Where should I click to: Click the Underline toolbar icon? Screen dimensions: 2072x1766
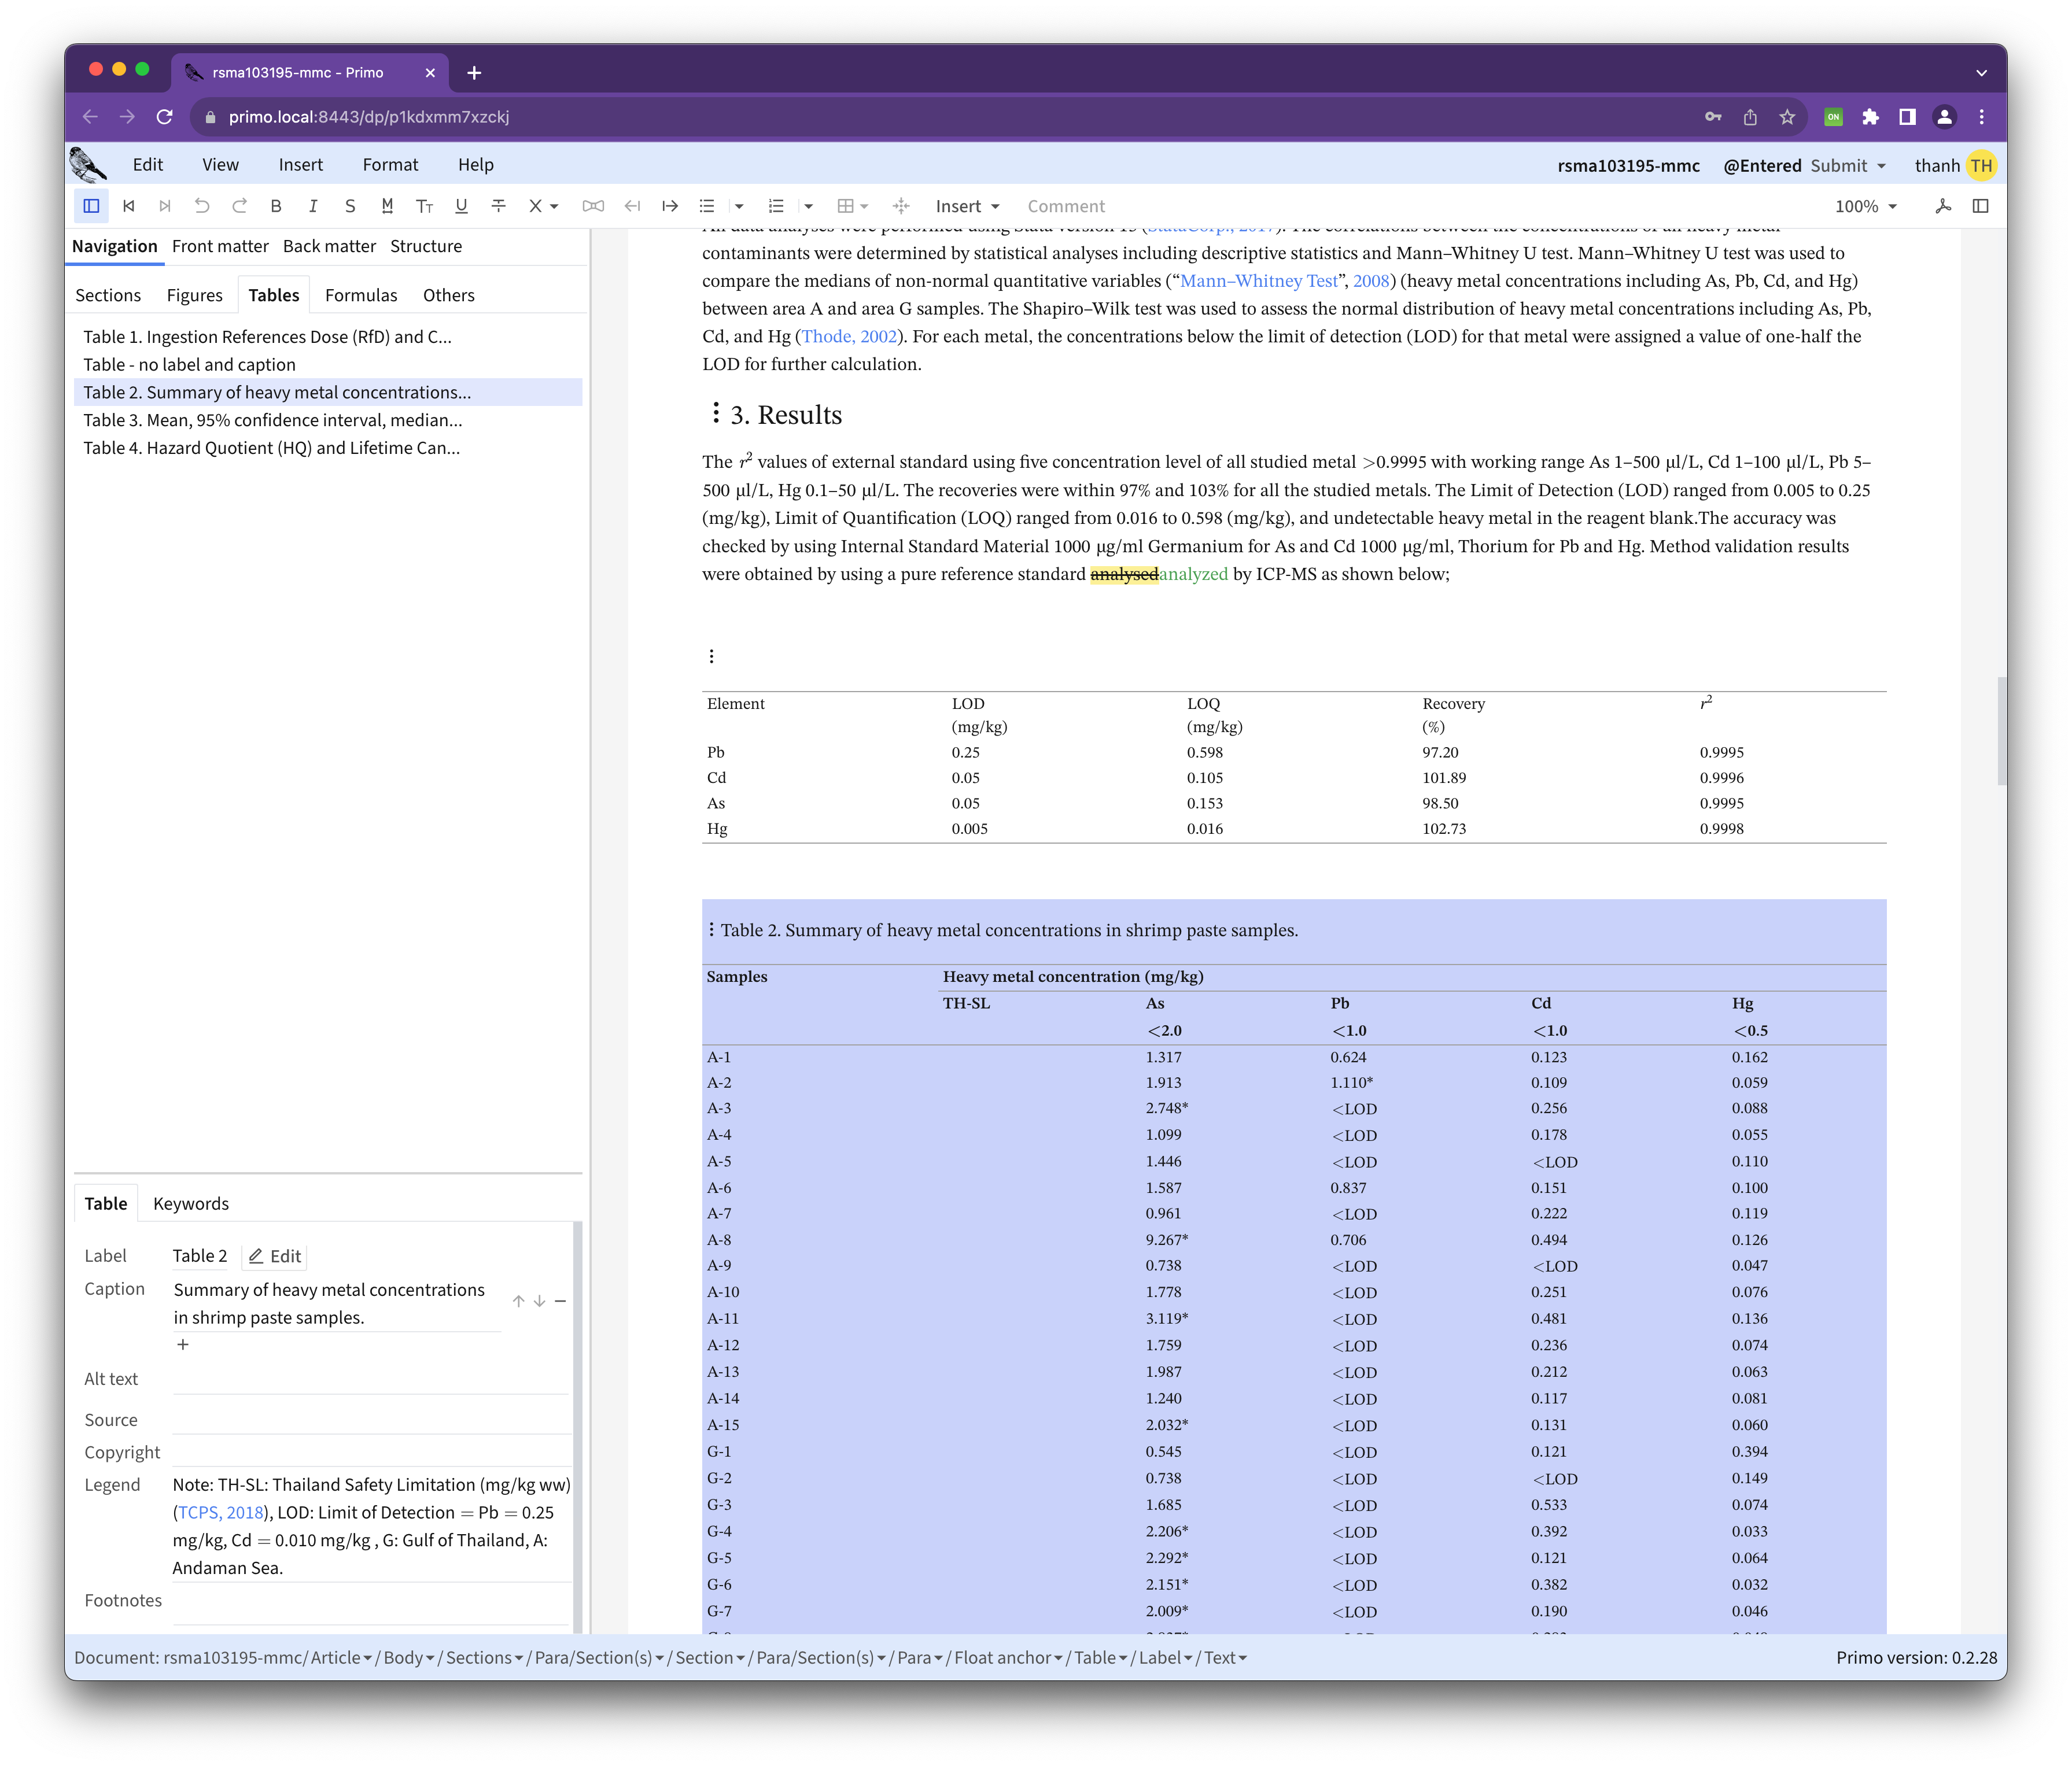pos(461,206)
